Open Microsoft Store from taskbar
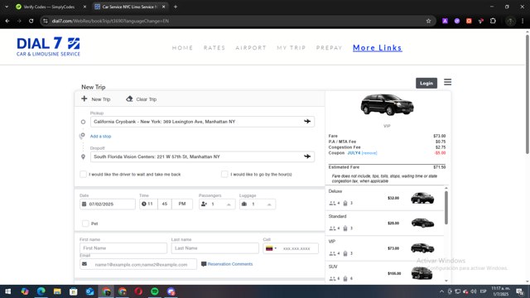The height and width of the screenshot is (298, 530). [x=74, y=291]
